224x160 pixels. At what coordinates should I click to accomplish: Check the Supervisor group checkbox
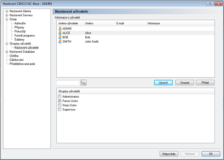click(59, 109)
